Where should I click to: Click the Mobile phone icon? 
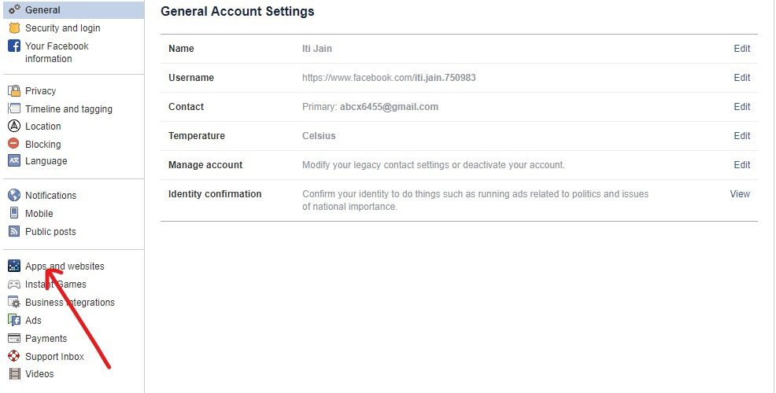[14, 213]
